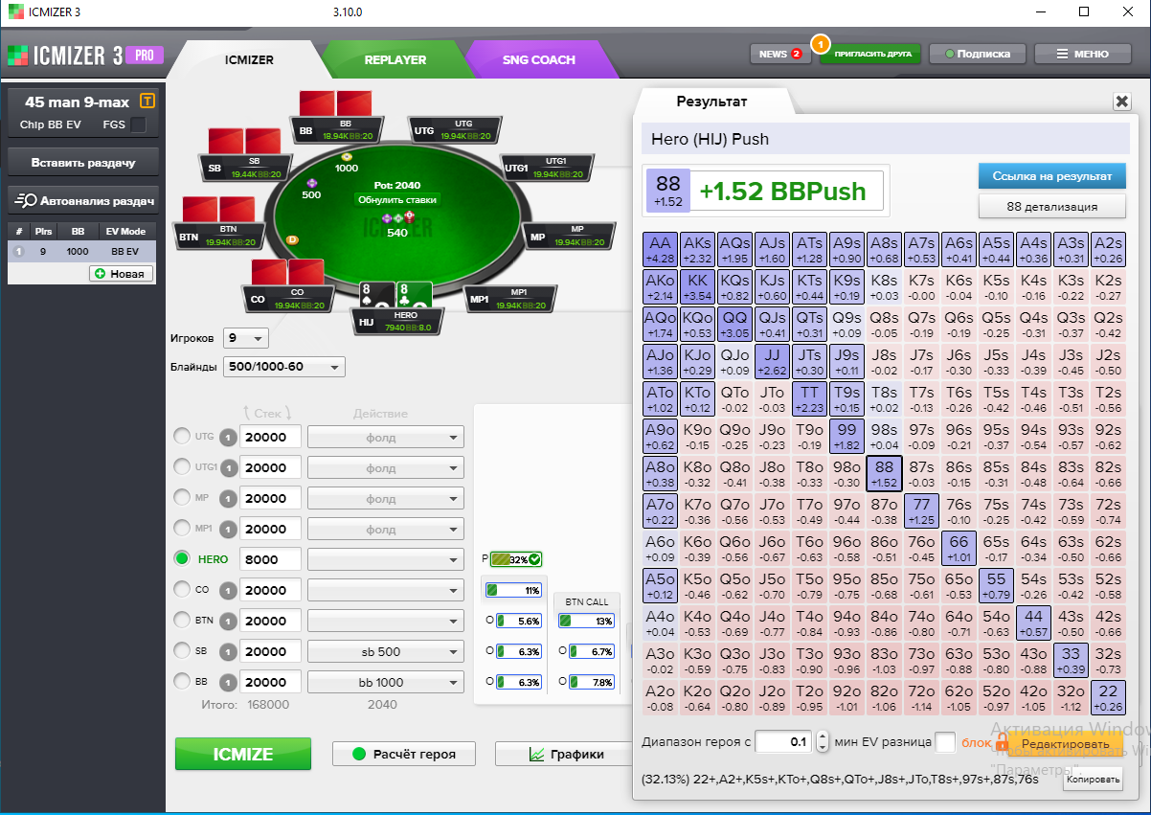Click the grey 1 badge in MP row

(228, 498)
